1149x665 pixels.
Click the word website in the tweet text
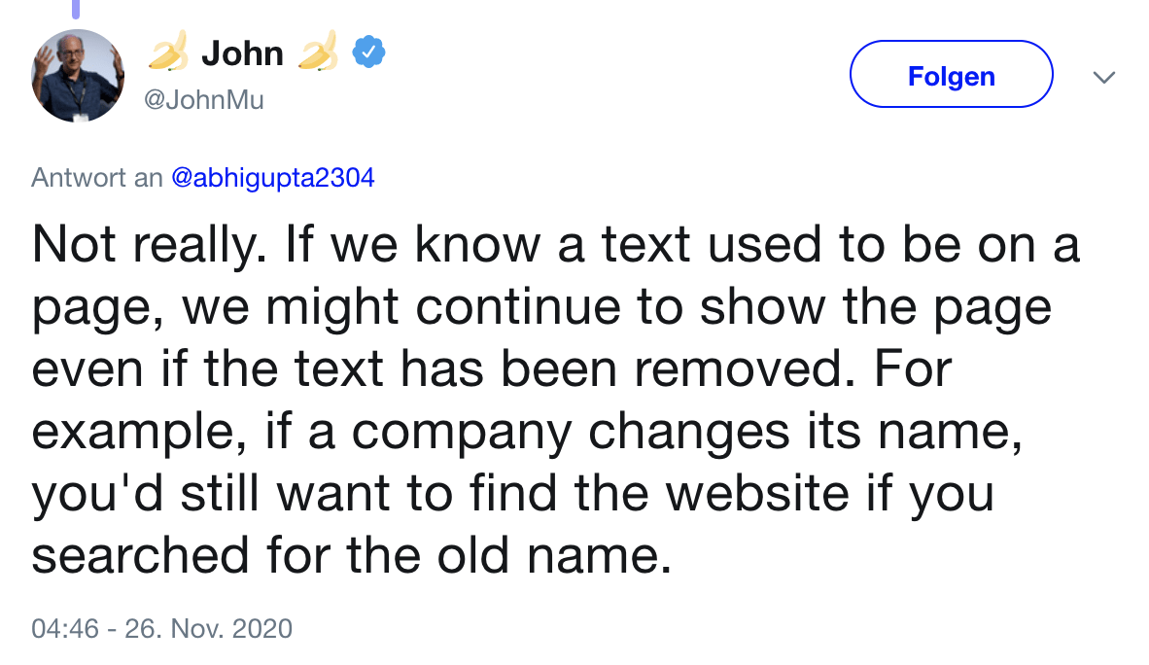pos(752,493)
